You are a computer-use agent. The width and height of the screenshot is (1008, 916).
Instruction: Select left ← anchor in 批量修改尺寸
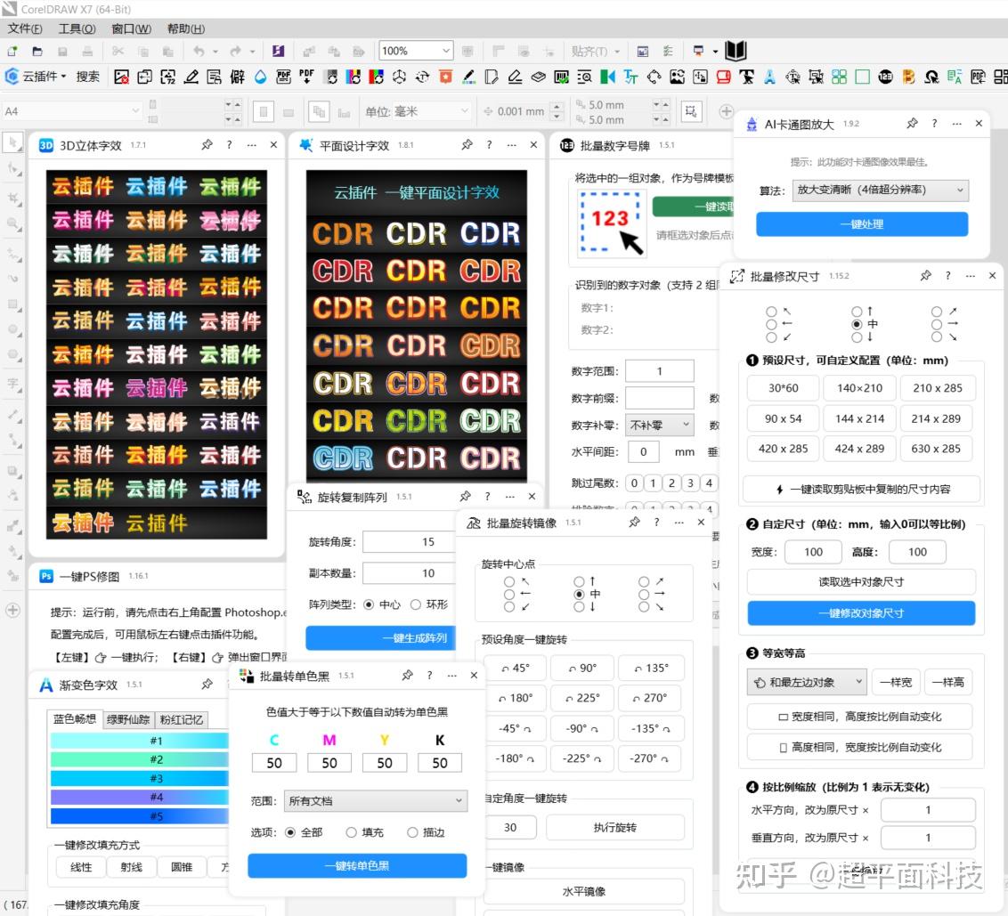(x=771, y=324)
